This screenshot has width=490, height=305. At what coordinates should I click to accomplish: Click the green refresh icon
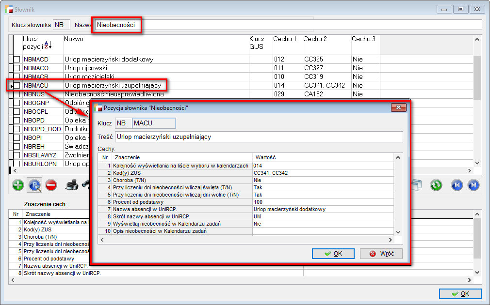click(x=436, y=184)
